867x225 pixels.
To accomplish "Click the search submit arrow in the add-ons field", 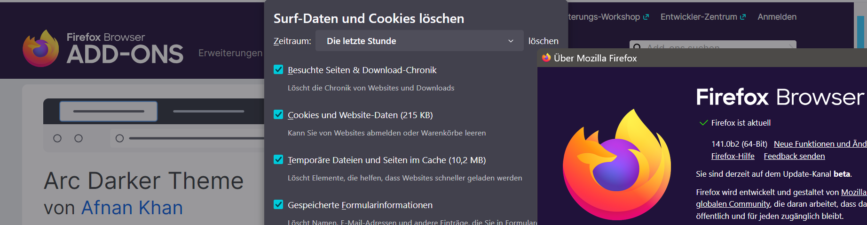I will pos(790,45).
